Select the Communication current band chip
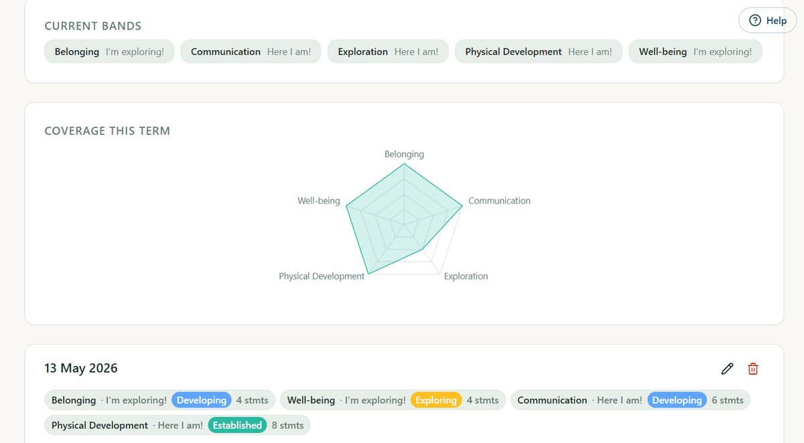Screen dimensions: 804x443 pos(251,52)
